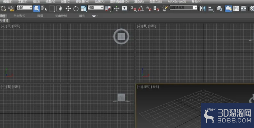Select the Bind to Space Warp tool
The width and height of the screenshot is (254, 128).
[x=11, y=9]
